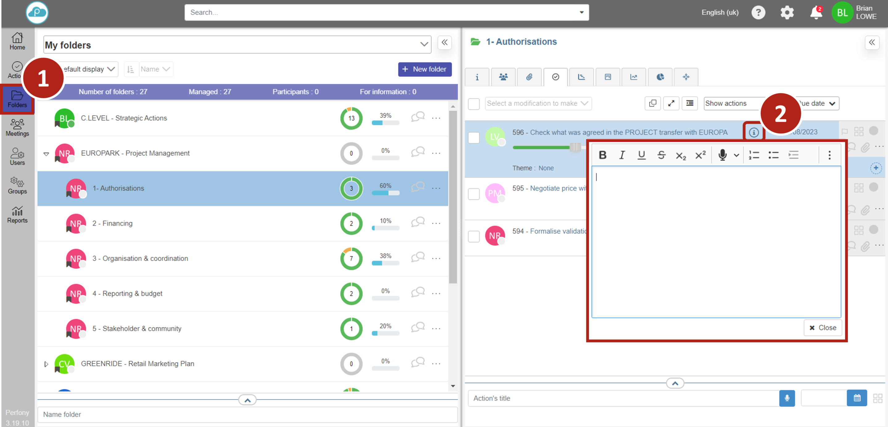The width and height of the screenshot is (888, 427).
Task: Click the Bold formatting icon
Action: pyautogui.click(x=602, y=155)
